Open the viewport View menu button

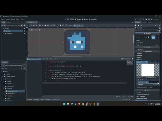[x=70, y=25]
